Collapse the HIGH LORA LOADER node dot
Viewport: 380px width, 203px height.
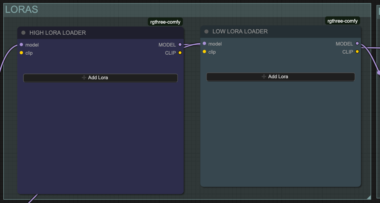pos(23,33)
